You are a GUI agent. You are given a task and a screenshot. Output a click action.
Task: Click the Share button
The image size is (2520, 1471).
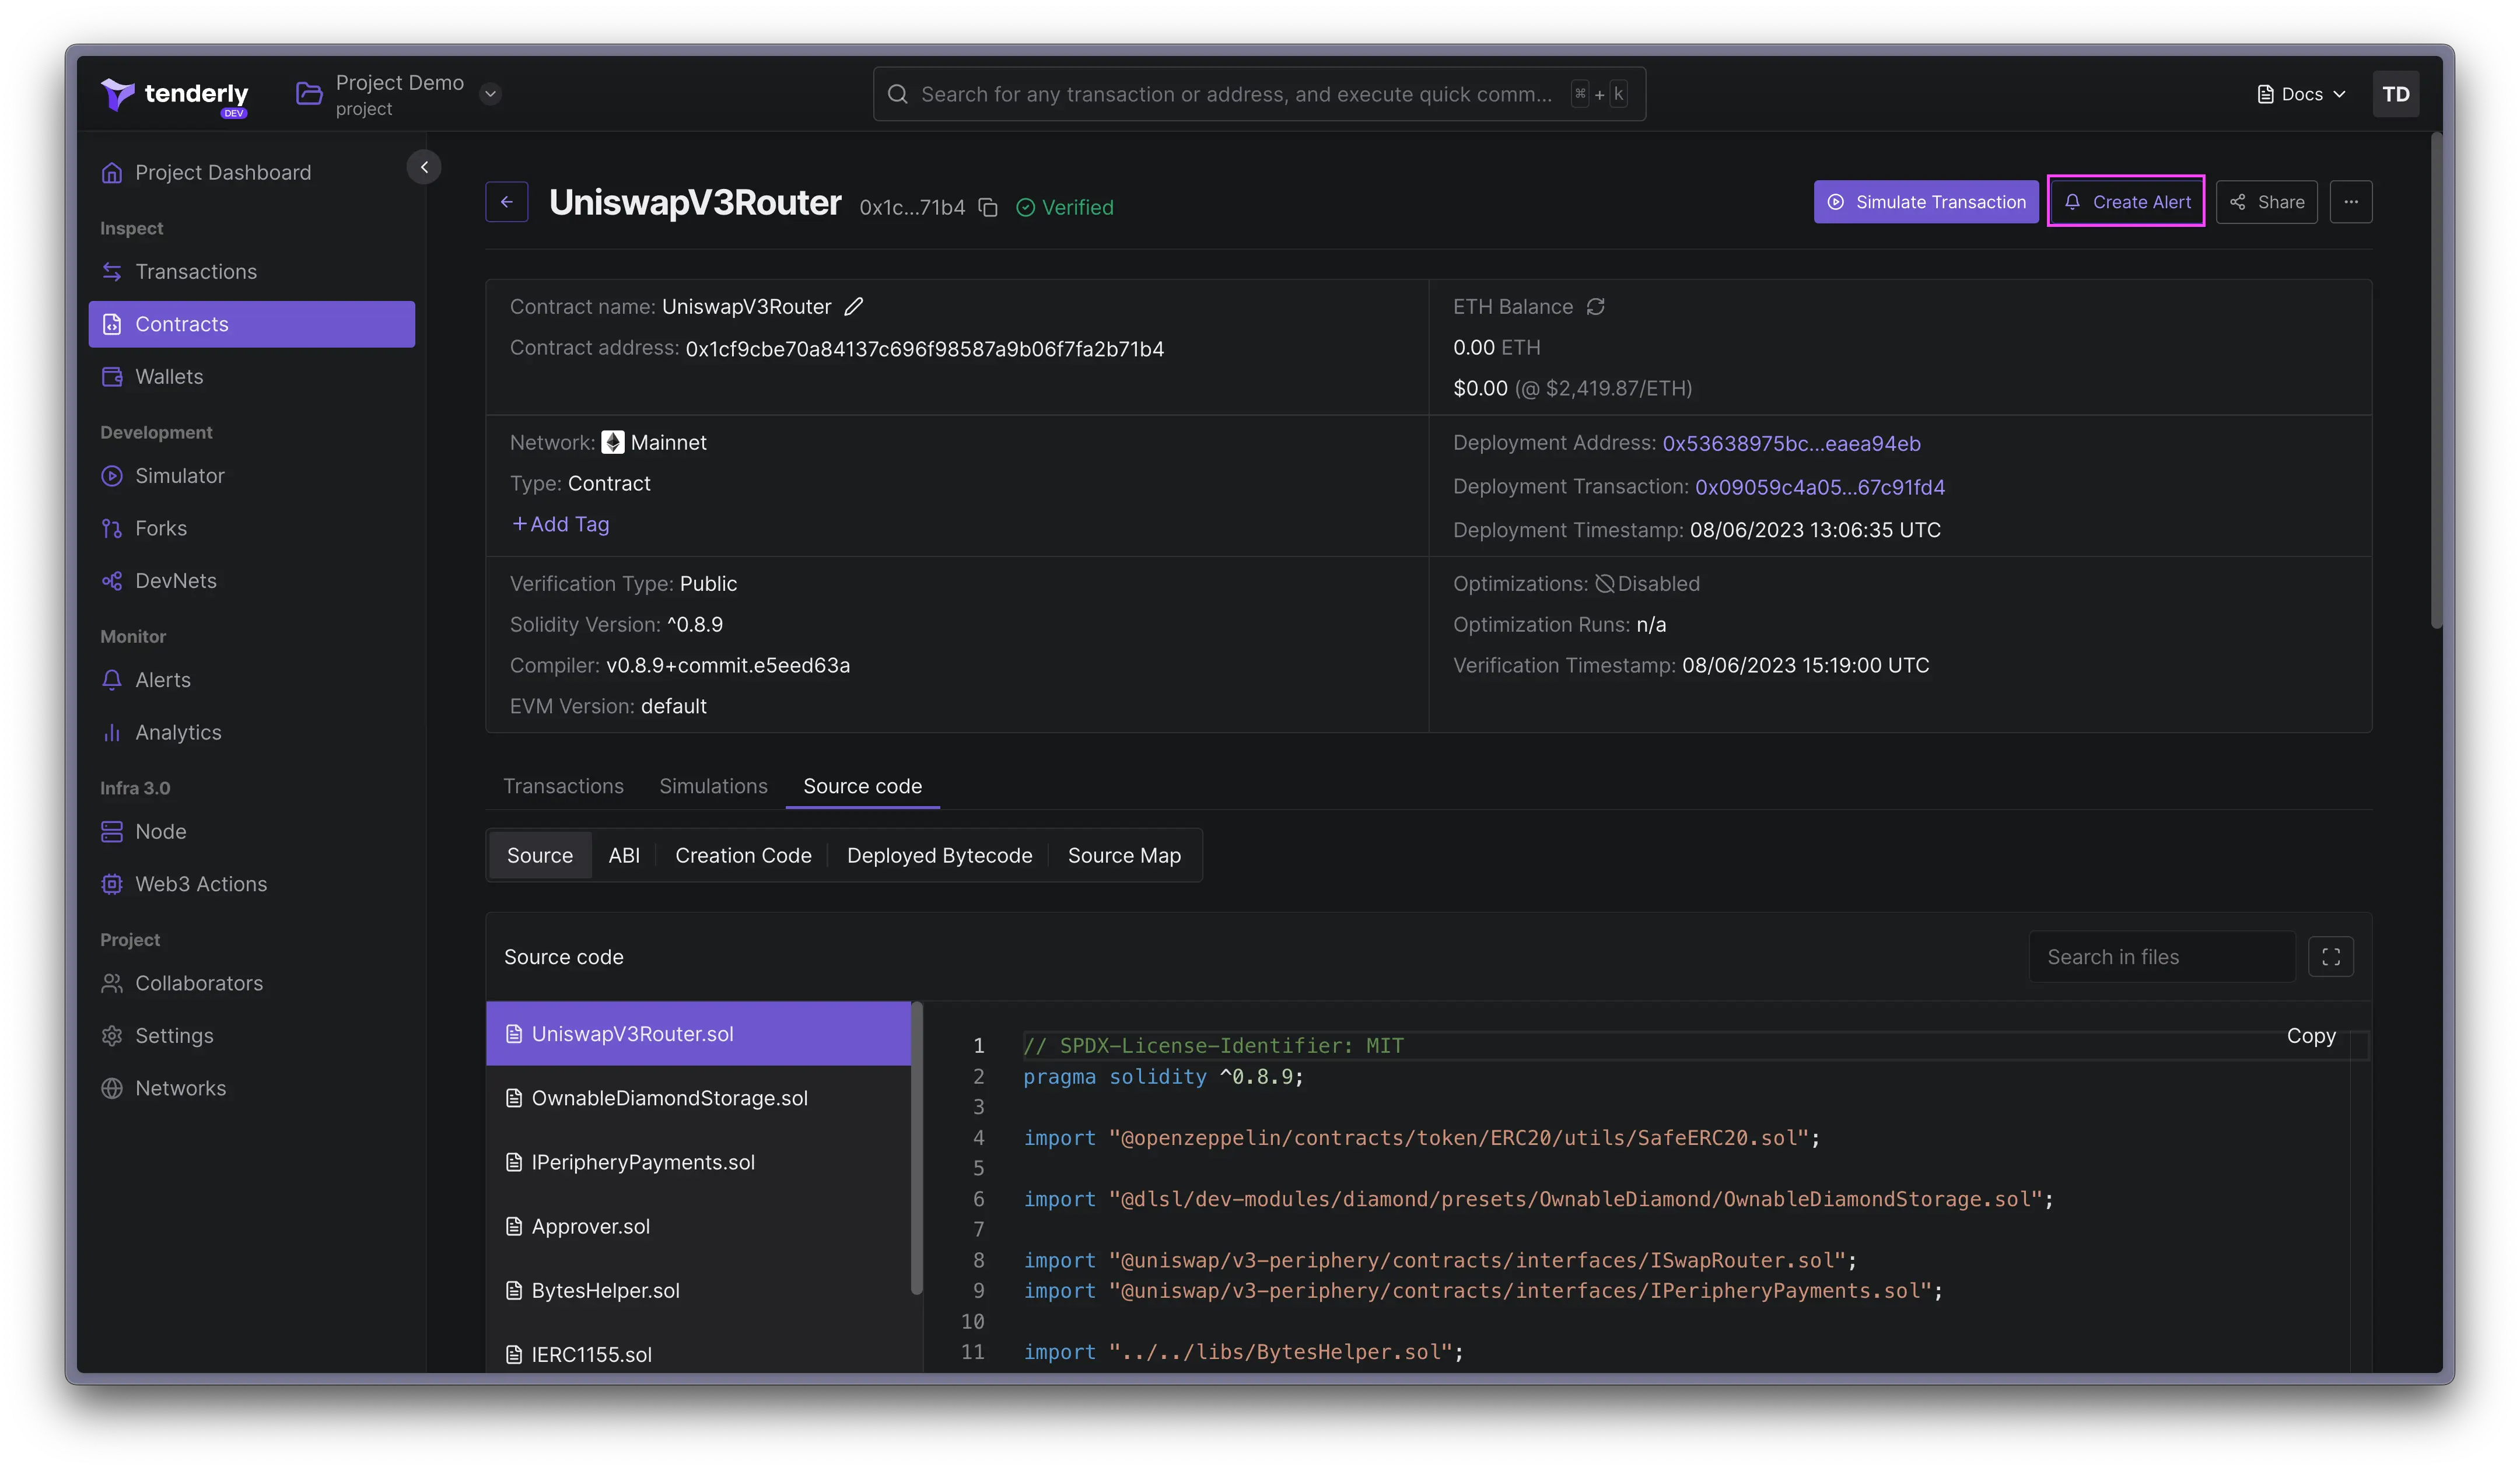[2266, 202]
